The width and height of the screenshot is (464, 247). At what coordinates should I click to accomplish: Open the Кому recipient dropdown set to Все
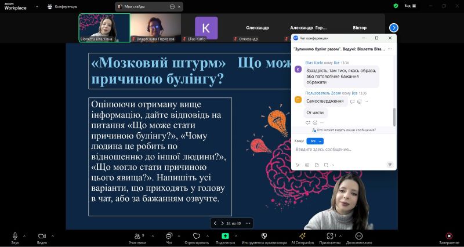[x=315, y=141]
